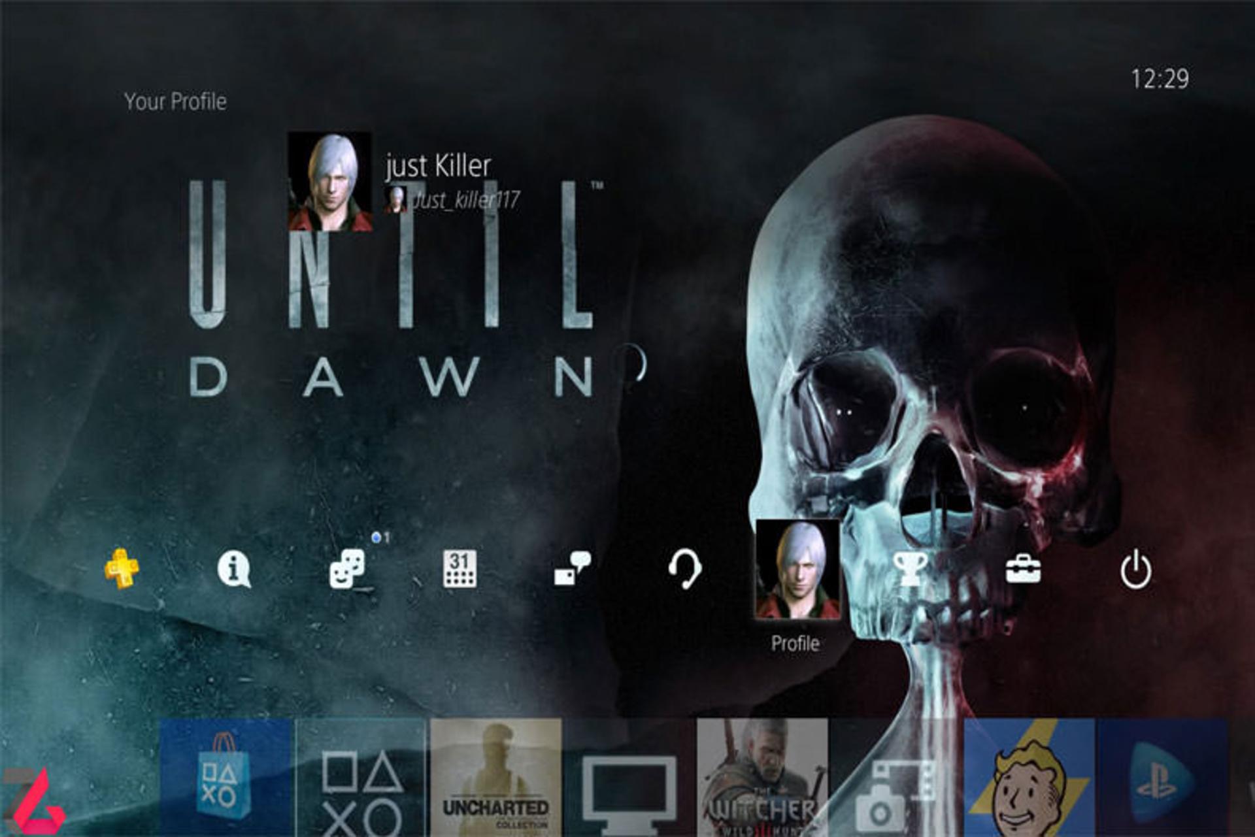1255x837 pixels.
Task: Click the large profile avatar beside just Killer
Action: (330, 182)
